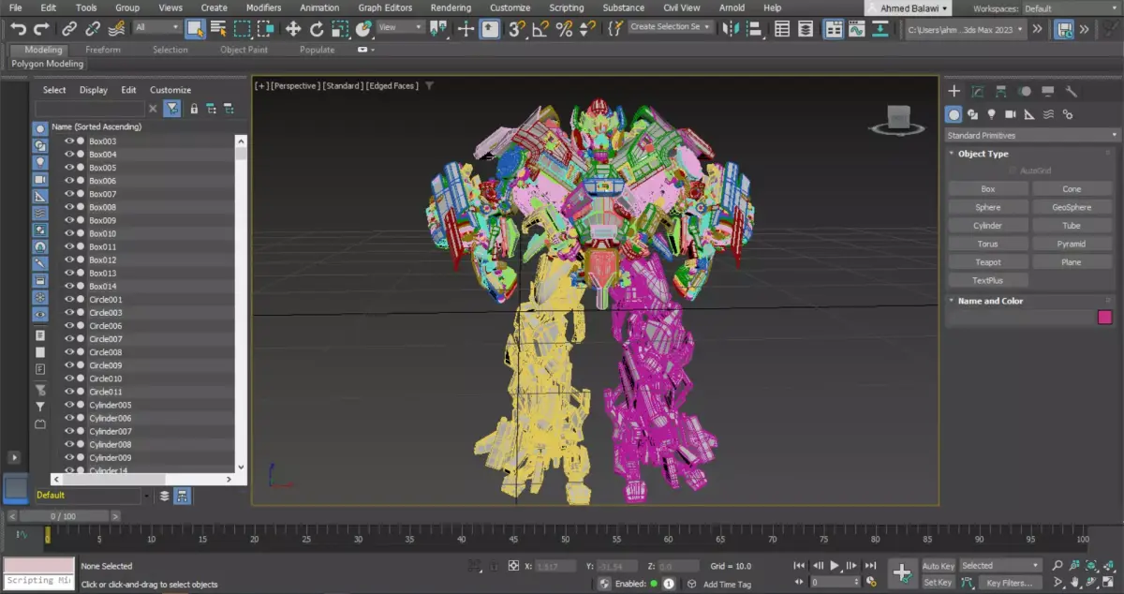The image size is (1124, 594).
Task: Switch to Helpers create category
Action: coord(1029,114)
